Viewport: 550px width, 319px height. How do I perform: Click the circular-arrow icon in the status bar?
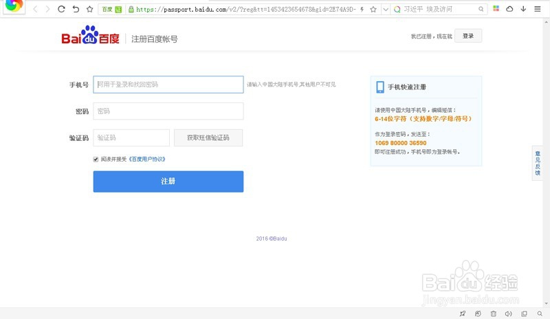coord(478,313)
